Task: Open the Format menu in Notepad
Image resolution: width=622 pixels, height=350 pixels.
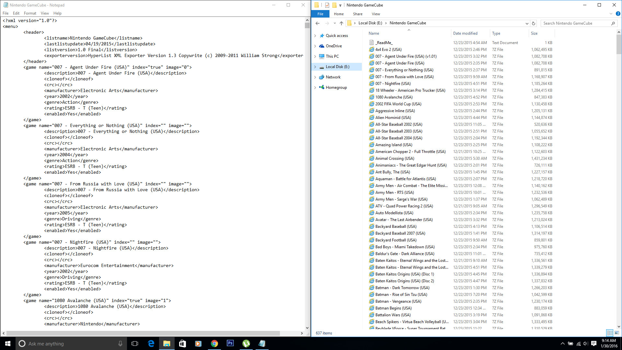Action: (x=30, y=13)
